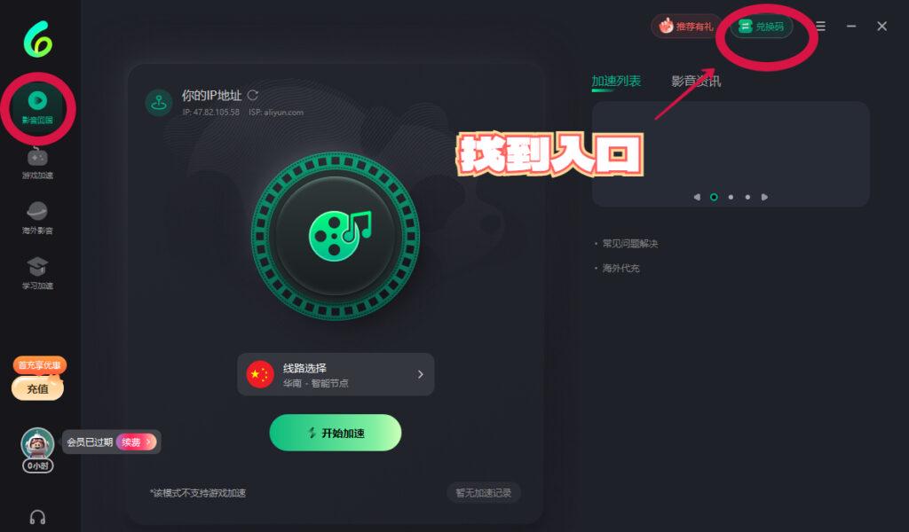This screenshot has width=909, height=532.
Task: Select the third carousel indicator dot
Action: [x=747, y=197]
